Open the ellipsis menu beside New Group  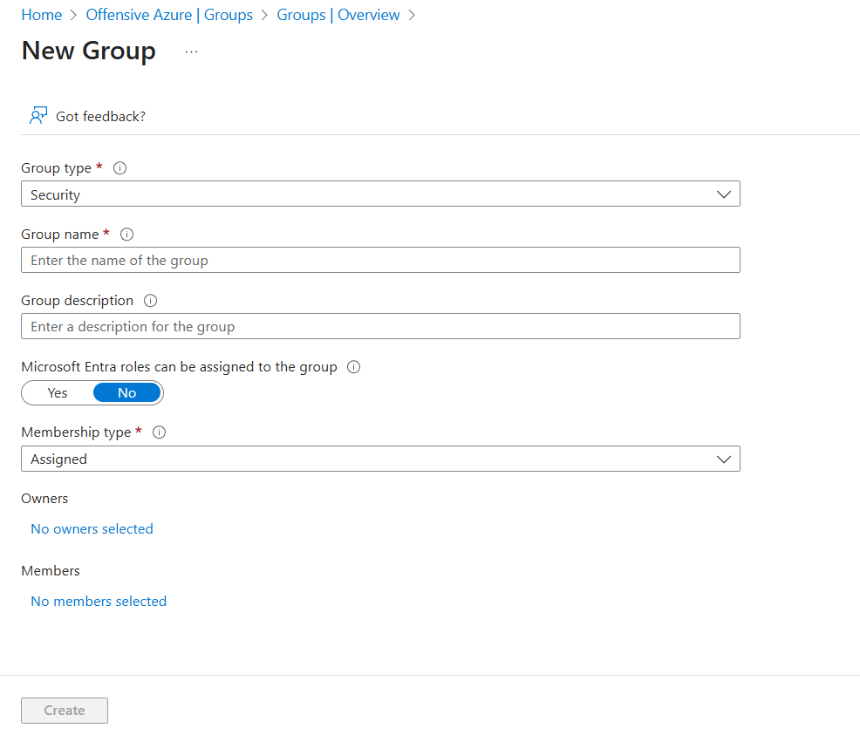coord(191,51)
